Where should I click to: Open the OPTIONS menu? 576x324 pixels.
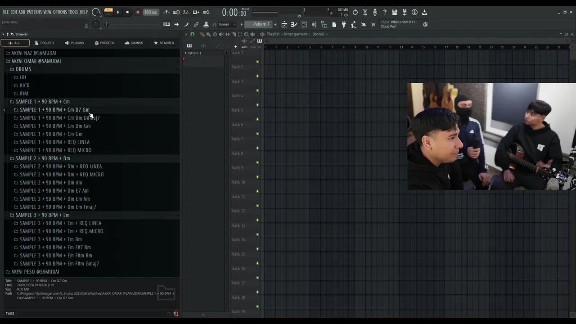pyautogui.click(x=60, y=12)
